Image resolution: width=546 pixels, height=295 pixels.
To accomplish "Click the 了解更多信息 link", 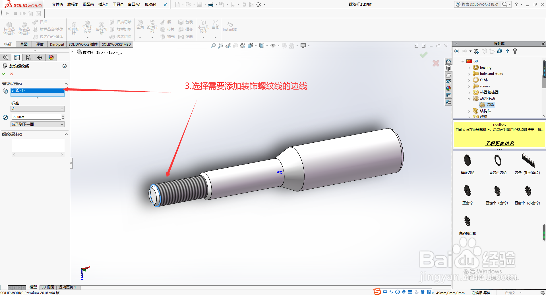I will 499,143.
